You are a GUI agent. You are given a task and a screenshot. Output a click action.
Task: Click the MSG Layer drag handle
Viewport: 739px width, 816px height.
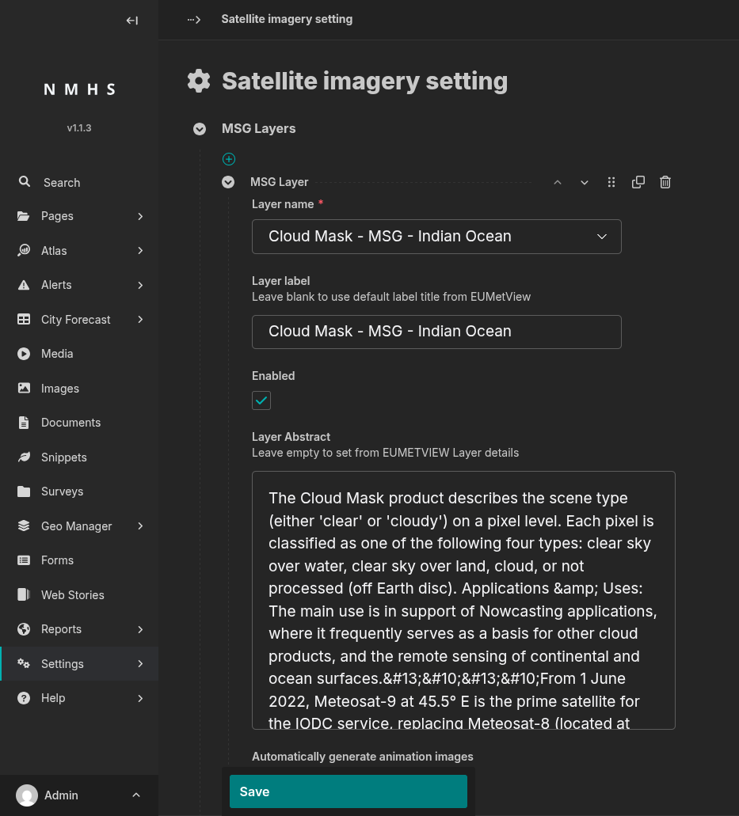tap(611, 182)
